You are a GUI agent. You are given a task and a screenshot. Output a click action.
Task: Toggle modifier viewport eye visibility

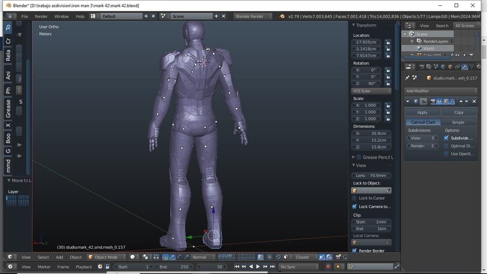(439, 101)
